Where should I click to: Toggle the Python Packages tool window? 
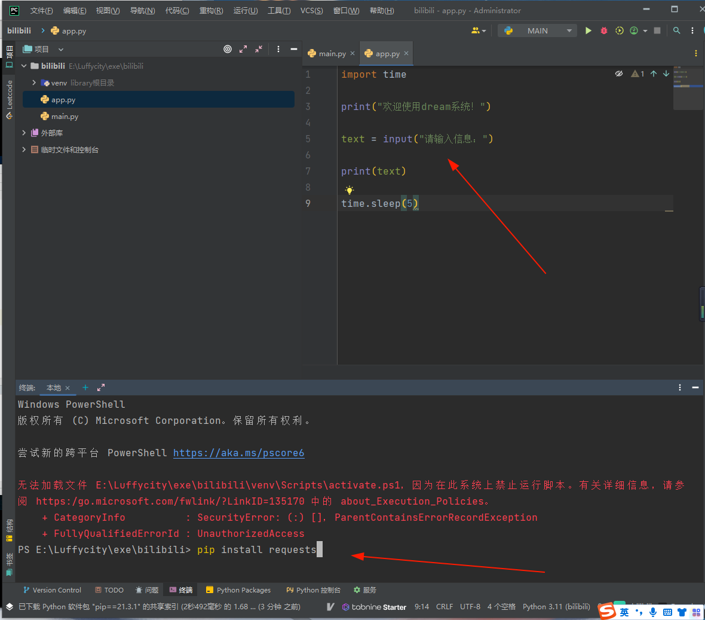(x=238, y=590)
